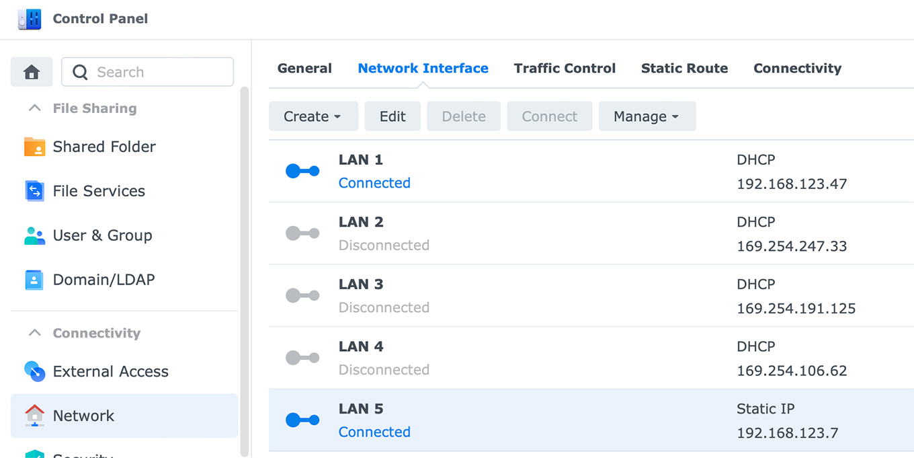
Task: Select the Network house icon
Action: (x=34, y=416)
